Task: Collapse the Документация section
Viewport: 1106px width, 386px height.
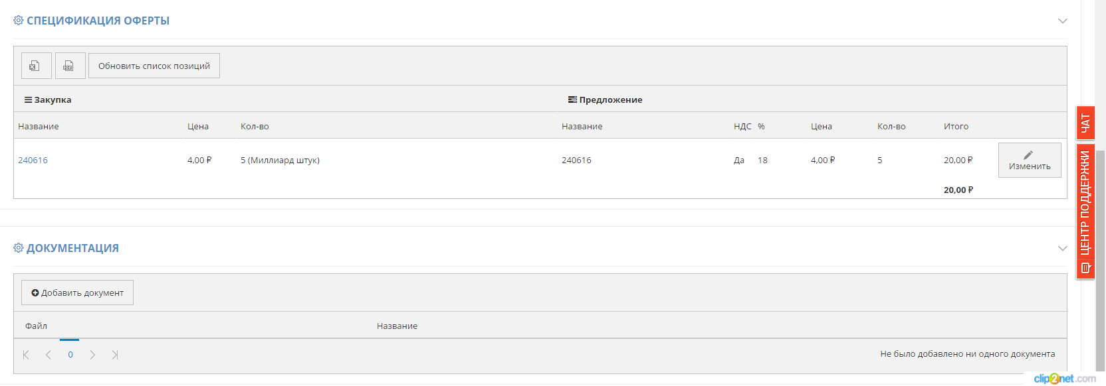Action: point(1062,248)
